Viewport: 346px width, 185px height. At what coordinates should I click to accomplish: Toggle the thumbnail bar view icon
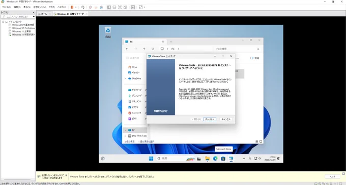pyautogui.click(x=114, y=7)
